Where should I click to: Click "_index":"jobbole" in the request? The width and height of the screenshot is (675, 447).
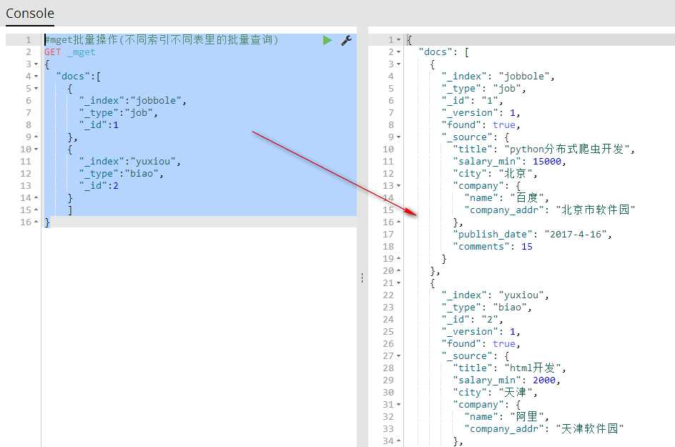[132, 101]
